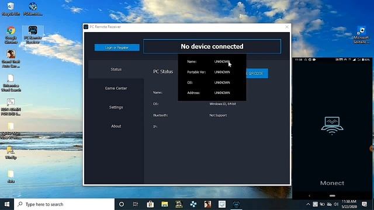Open the PCRemote installer desktop icon

coord(33,9)
